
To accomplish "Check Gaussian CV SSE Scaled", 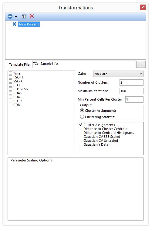I will tap(81, 137).
